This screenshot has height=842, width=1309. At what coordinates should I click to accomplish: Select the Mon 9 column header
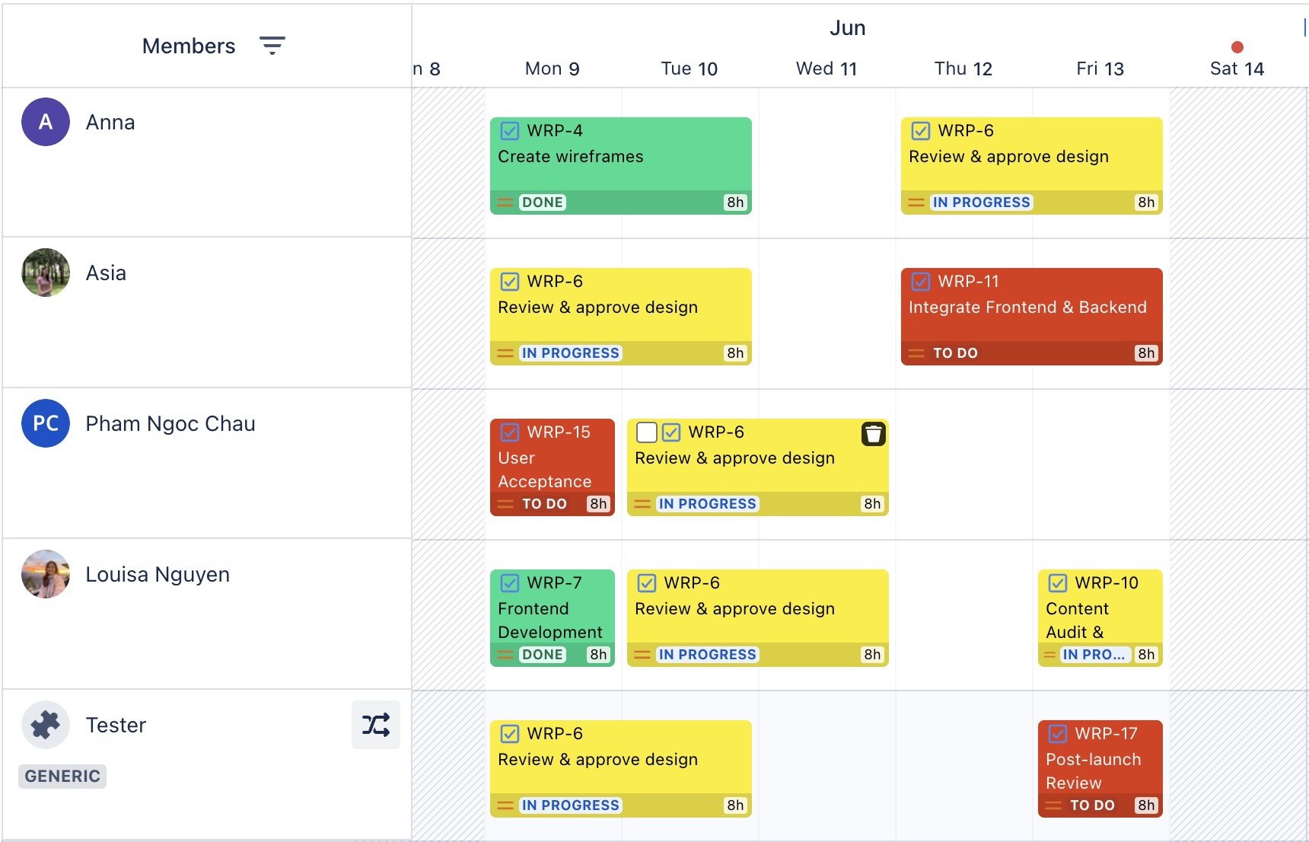[553, 68]
